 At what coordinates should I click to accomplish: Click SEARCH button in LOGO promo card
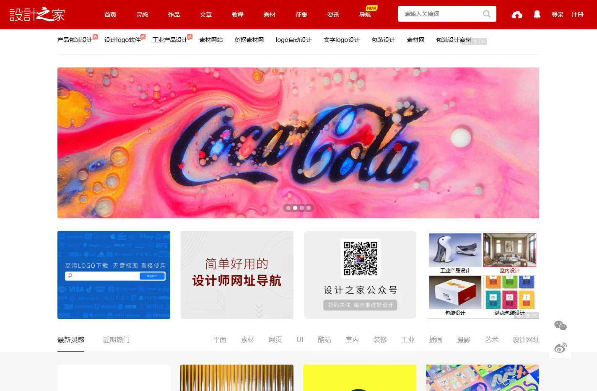point(152,276)
